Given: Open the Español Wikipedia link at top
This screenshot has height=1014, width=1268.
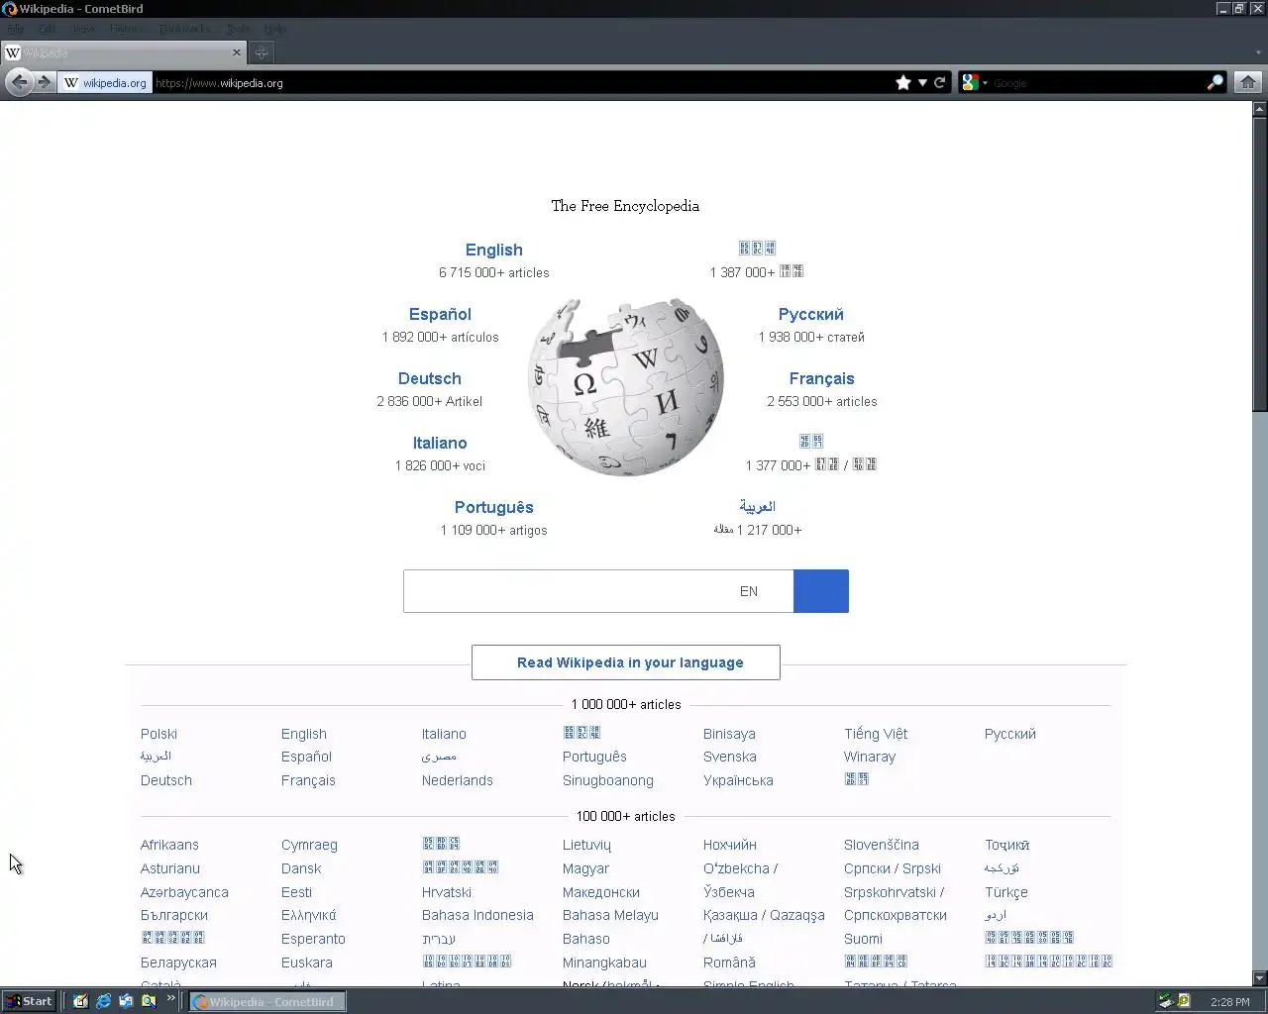Looking at the screenshot, I should coord(440,315).
